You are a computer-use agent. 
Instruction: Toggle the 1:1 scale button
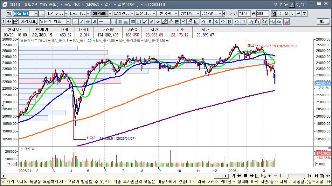tap(282, 176)
